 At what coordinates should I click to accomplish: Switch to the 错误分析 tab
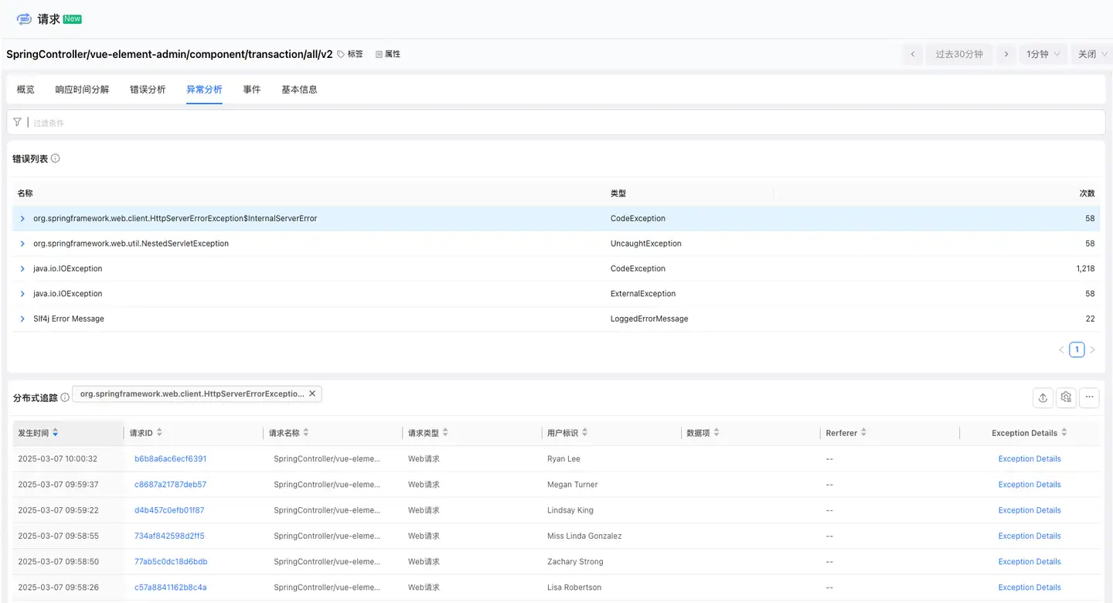148,90
